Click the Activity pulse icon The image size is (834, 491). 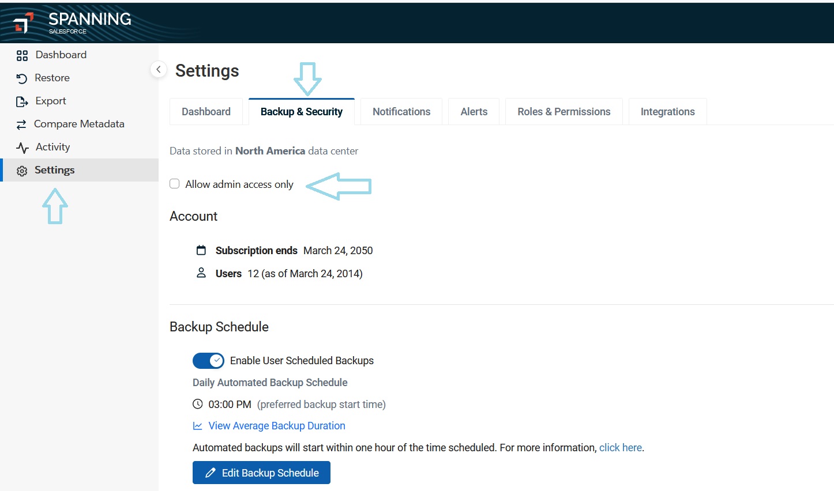tap(22, 148)
